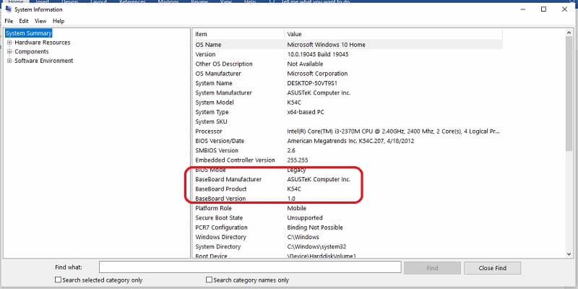The width and height of the screenshot is (578, 289).
Task: Expand the Components node
Action: tap(9, 51)
